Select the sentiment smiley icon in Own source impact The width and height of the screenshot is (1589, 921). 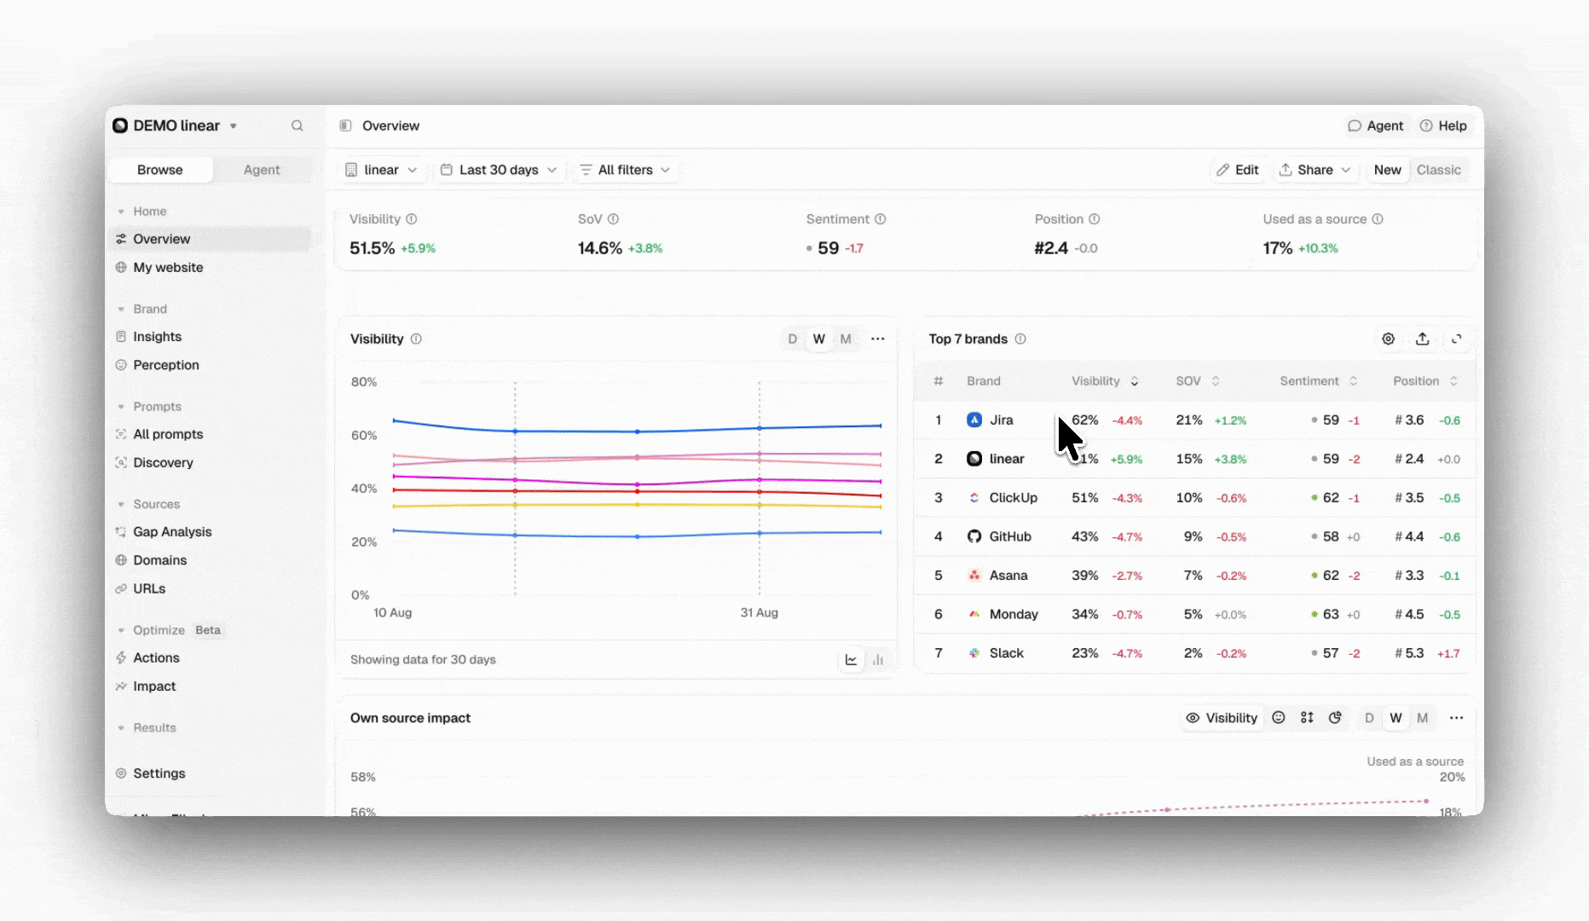[x=1278, y=718]
